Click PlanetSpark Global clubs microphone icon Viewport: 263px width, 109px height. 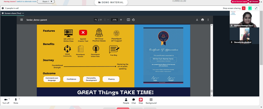[x=96, y=49]
